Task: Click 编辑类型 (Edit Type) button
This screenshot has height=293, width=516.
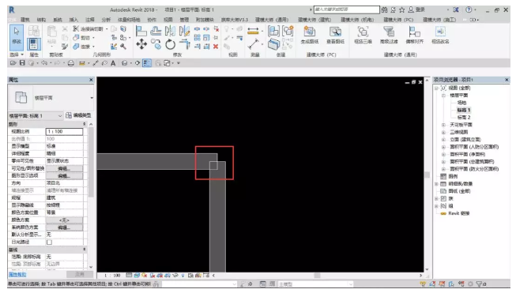Action: point(78,115)
